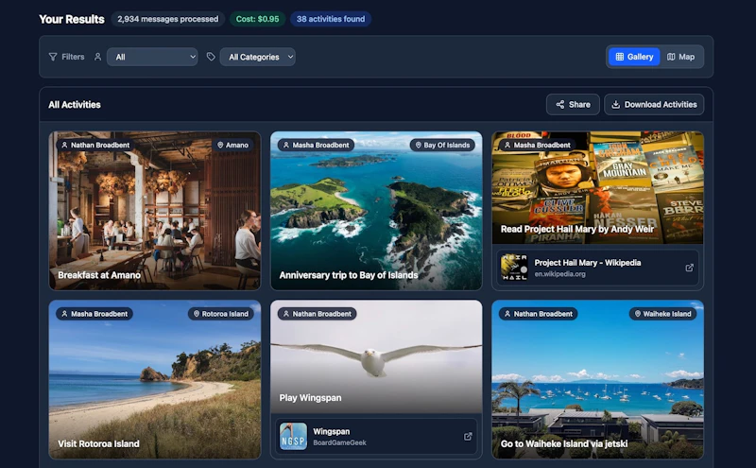Click the Filters funnel icon

53,57
